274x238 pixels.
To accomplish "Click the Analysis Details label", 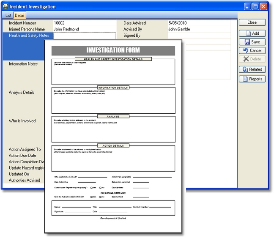I will [x=22, y=93].
